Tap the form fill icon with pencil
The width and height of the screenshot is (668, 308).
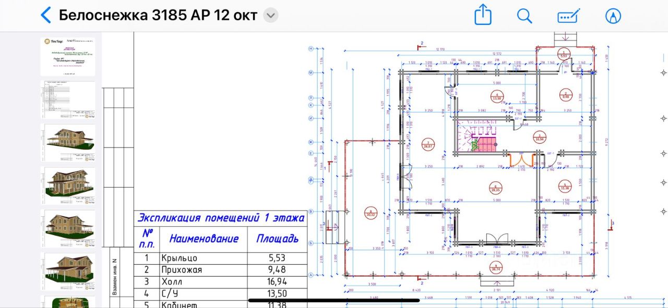pos(569,16)
